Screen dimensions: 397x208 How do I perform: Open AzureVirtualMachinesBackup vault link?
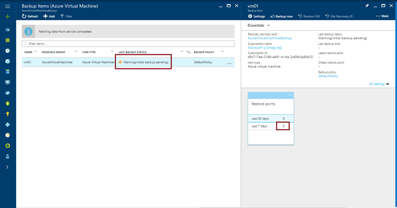point(270,38)
